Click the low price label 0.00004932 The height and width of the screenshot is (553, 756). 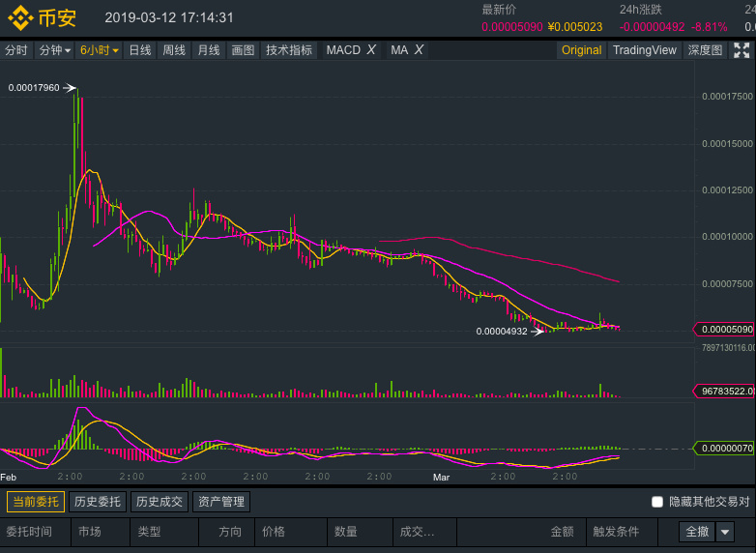click(502, 332)
